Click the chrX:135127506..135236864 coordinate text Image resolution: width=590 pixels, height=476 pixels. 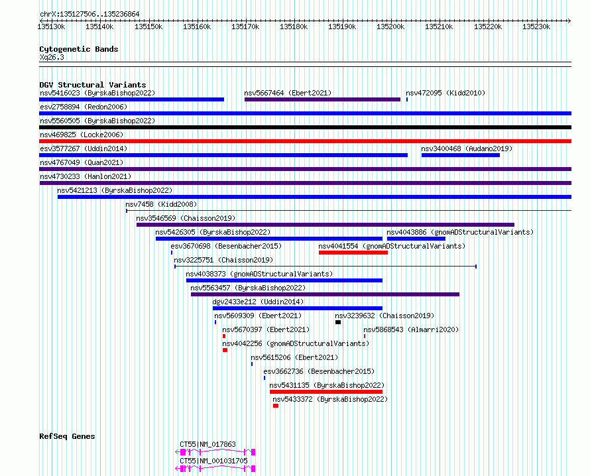tap(89, 15)
